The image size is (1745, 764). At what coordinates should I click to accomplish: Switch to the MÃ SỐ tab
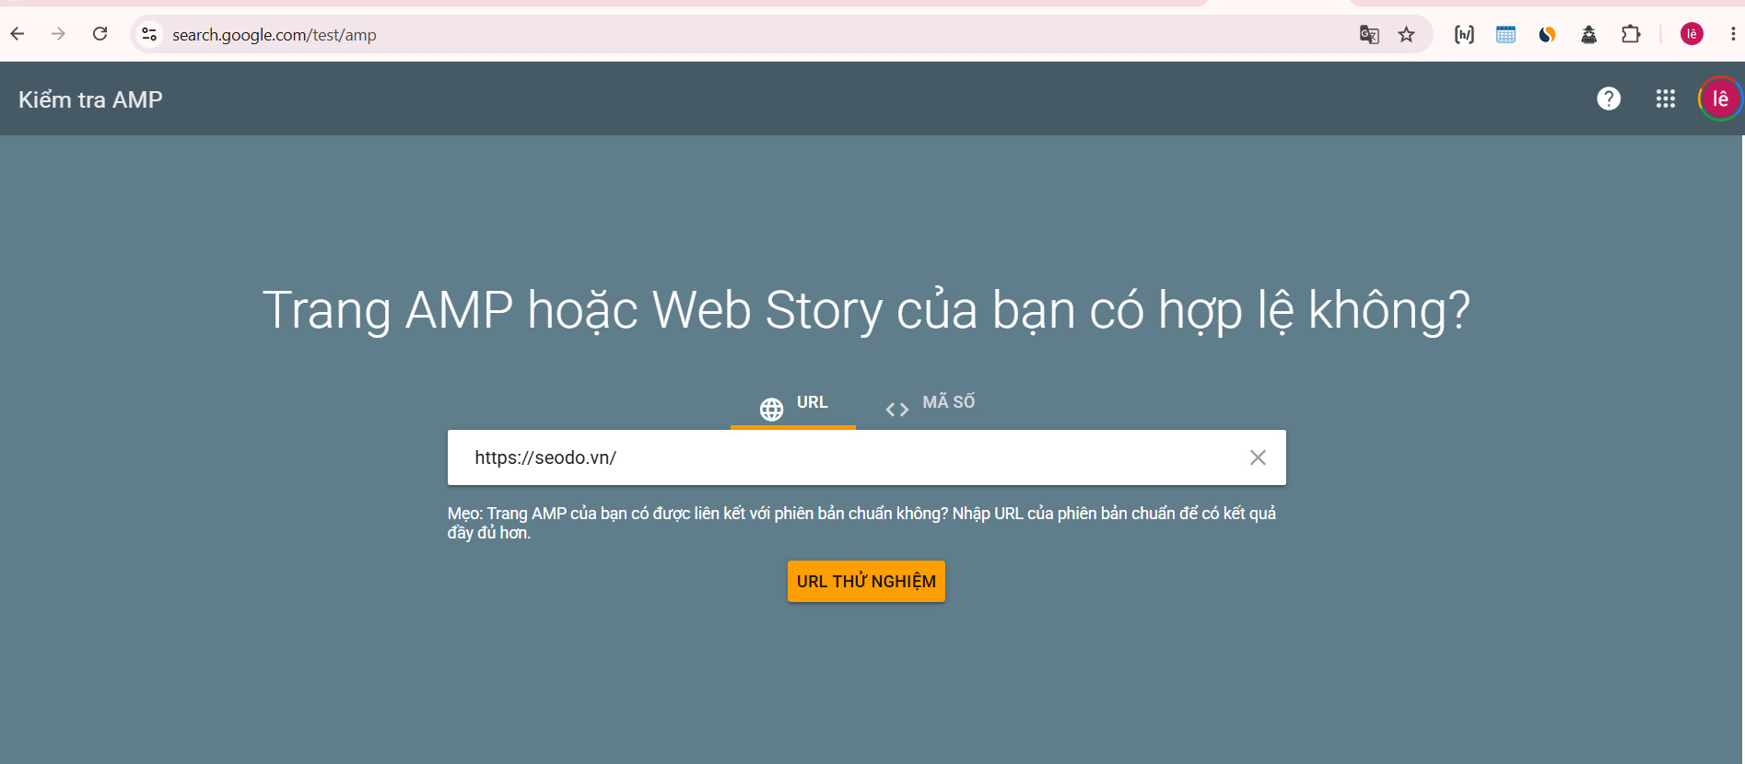930,405
